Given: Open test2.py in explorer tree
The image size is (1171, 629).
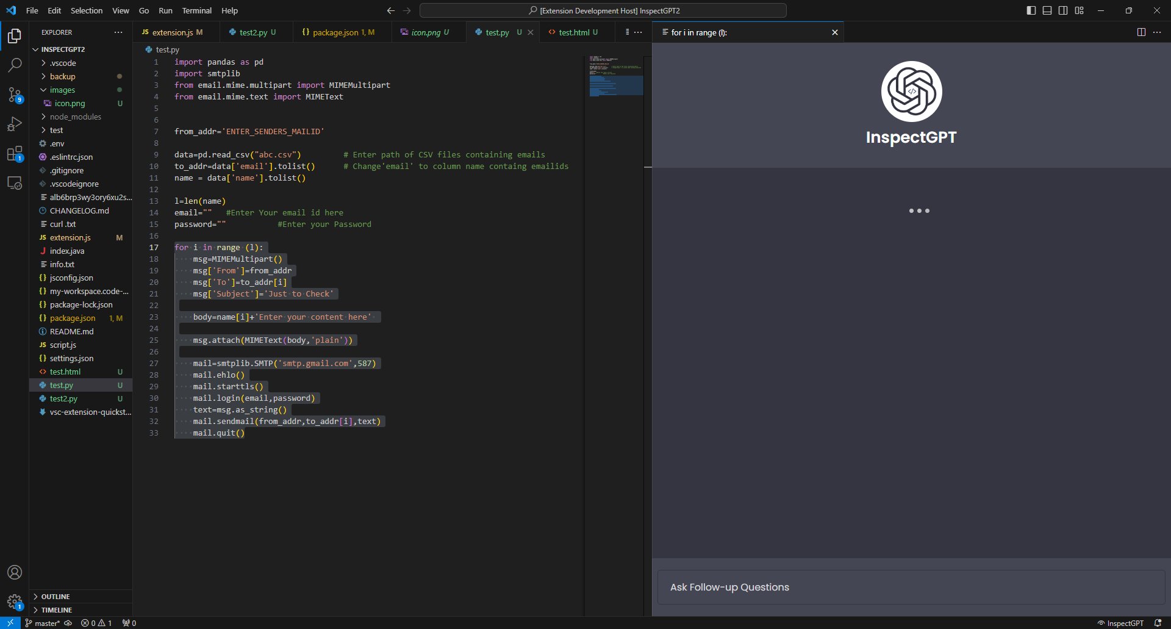Looking at the screenshot, I should tap(82, 398).
